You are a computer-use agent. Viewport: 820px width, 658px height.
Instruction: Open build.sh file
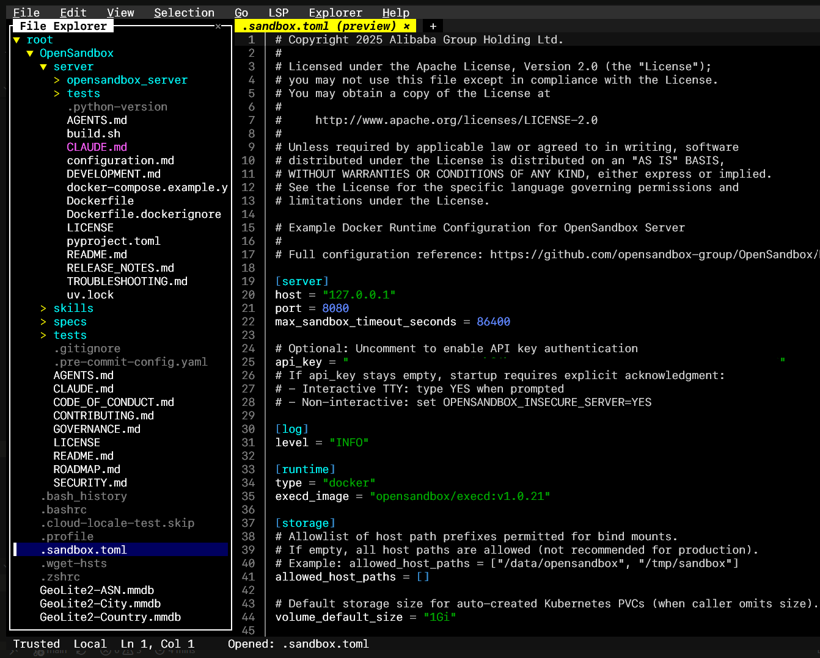[93, 134]
